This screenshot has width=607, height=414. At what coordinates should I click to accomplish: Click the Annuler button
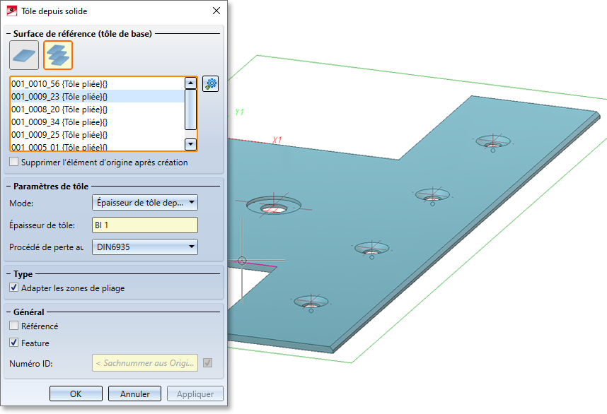tap(134, 394)
